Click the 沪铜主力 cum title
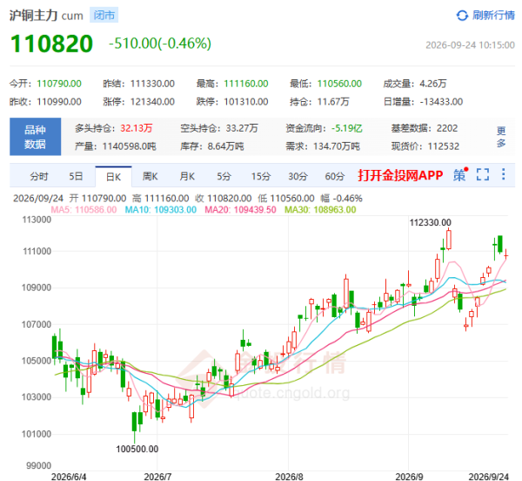Screen dimensions: 522x481 46,16
